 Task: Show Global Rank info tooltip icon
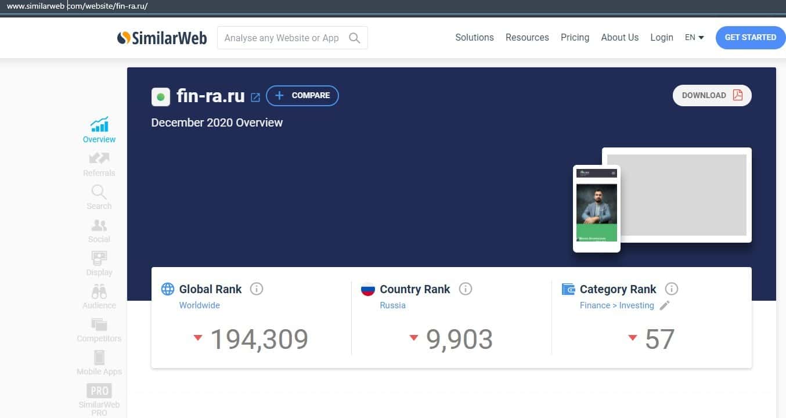coord(257,289)
